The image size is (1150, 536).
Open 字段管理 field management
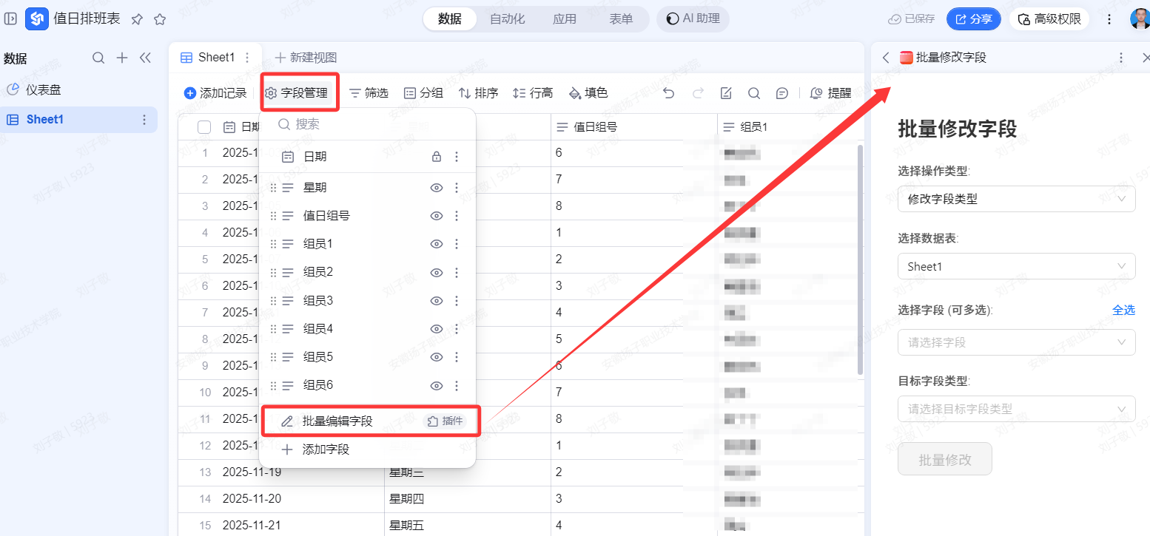point(297,93)
